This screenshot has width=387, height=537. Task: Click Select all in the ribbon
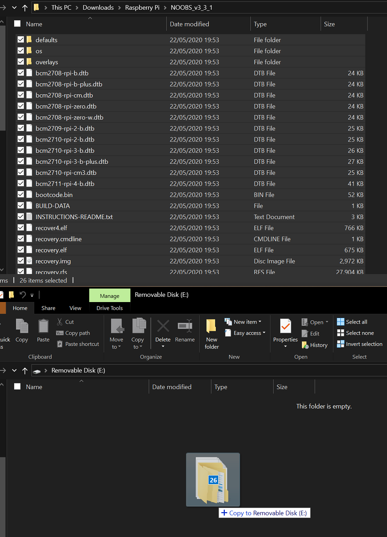[x=352, y=322]
